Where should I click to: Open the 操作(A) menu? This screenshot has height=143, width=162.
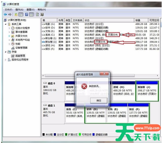point(19,10)
